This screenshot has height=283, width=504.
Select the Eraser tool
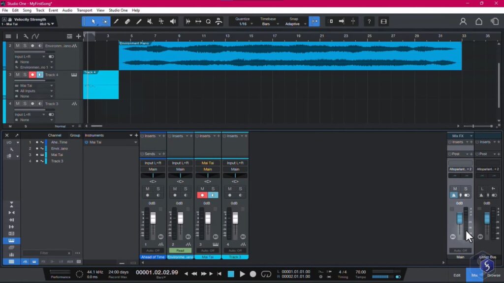tap(127, 22)
